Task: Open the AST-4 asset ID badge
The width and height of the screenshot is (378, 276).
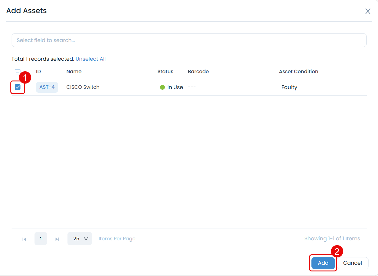Action: tap(47, 87)
